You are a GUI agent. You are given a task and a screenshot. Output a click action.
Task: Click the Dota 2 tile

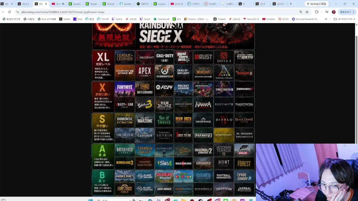(x=224, y=57)
